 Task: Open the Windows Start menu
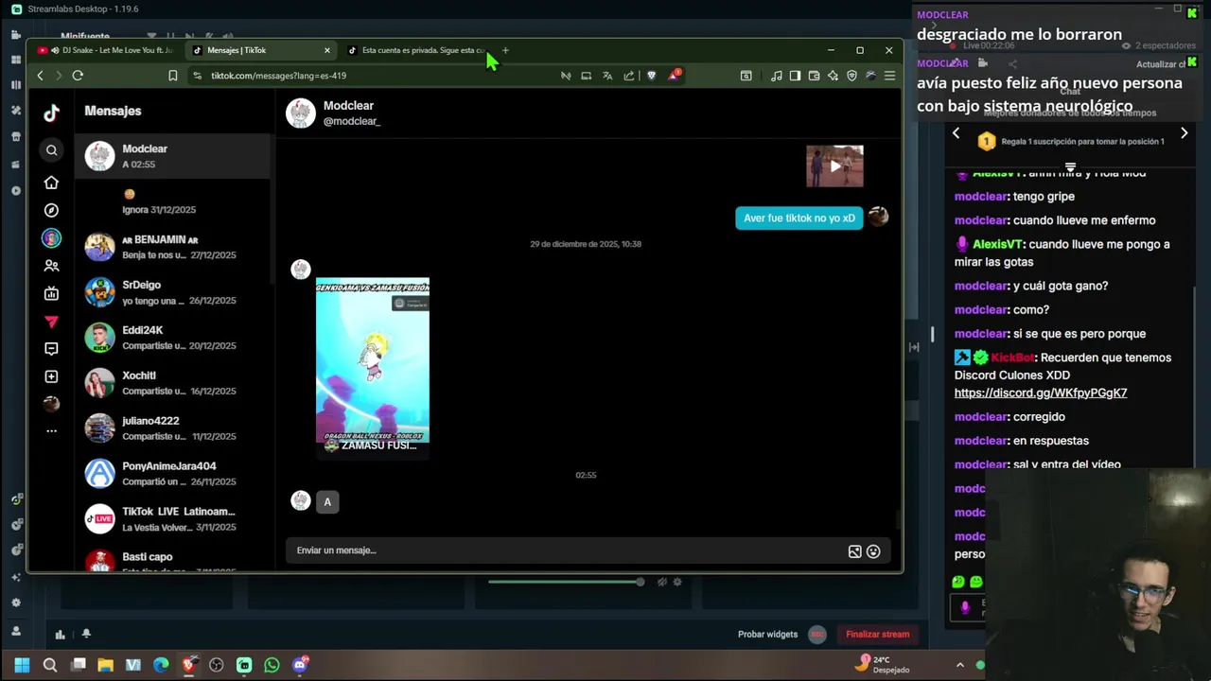point(22,665)
